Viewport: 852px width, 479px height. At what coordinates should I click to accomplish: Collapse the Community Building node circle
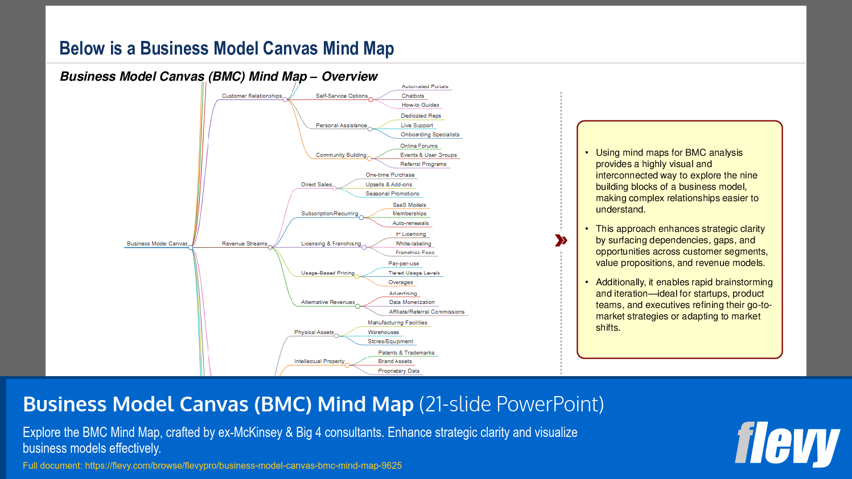[369, 159]
